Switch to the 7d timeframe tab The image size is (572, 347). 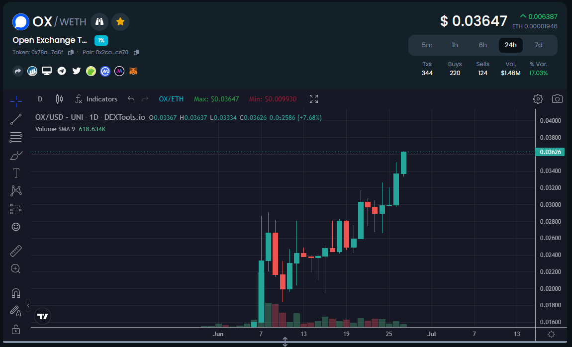(539, 45)
